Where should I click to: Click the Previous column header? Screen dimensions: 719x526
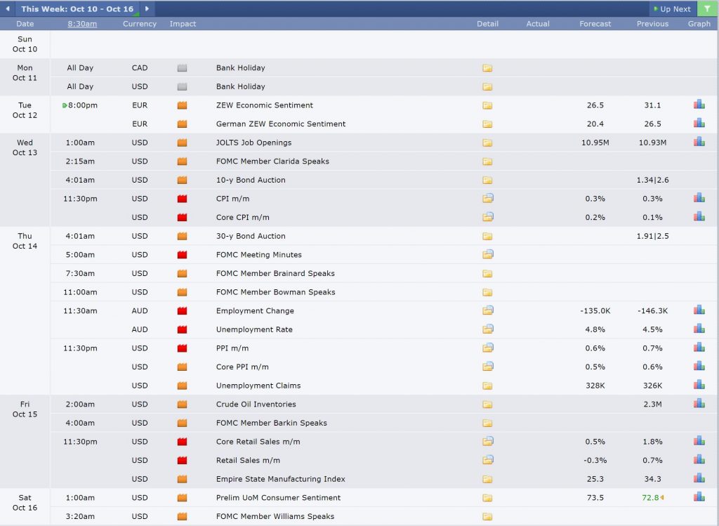click(x=652, y=24)
